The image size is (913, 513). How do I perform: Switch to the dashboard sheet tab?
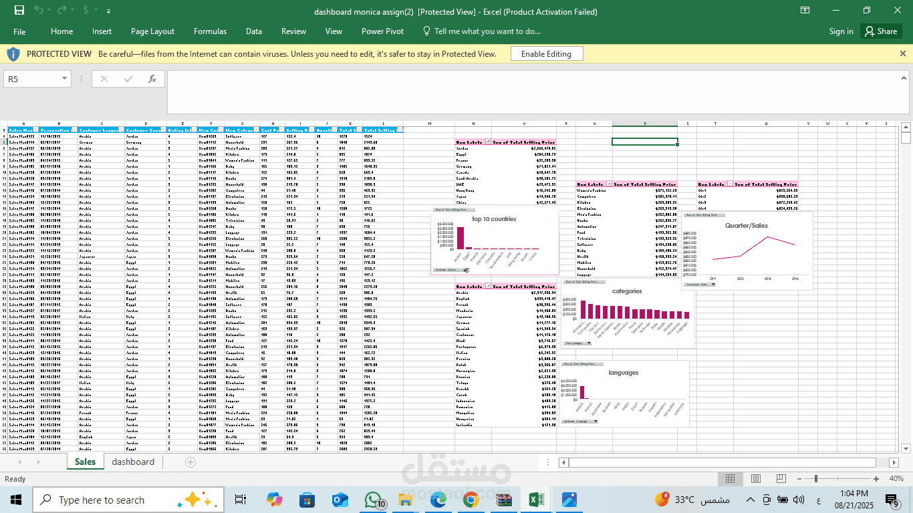[133, 462]
